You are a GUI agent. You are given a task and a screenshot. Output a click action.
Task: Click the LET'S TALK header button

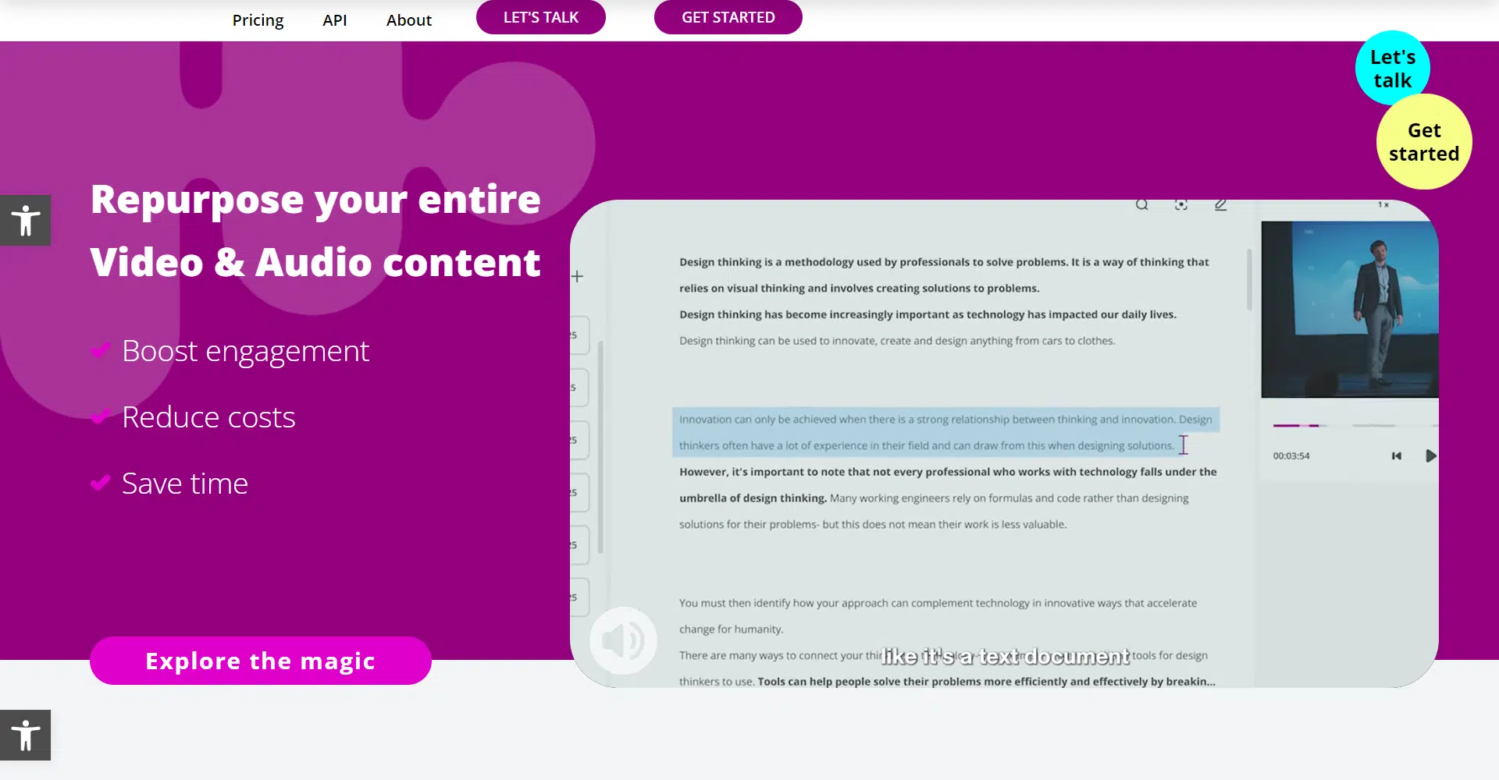click(x=540, y=17)
